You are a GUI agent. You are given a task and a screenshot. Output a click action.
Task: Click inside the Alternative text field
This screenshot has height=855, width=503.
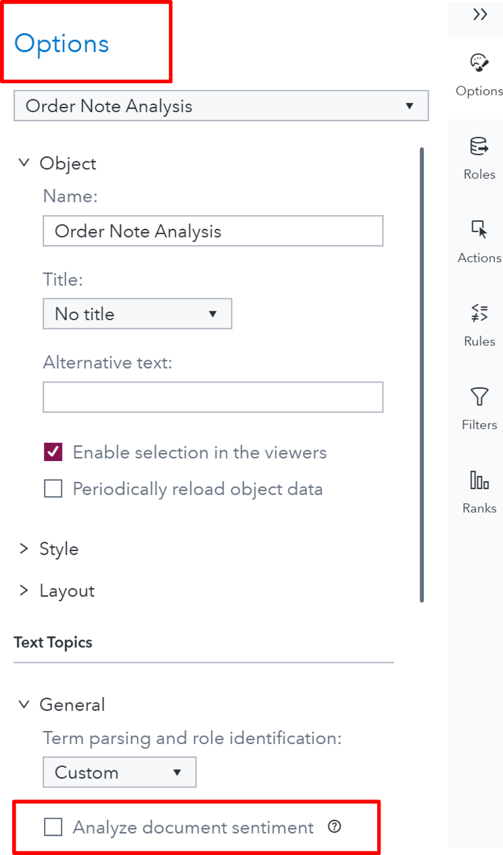pos(213,397)
